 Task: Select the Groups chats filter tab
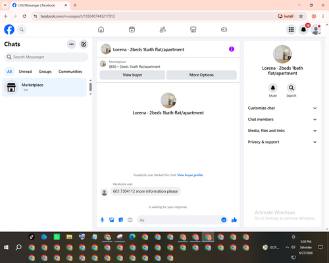pyautogui.click(x=45, y=72)
